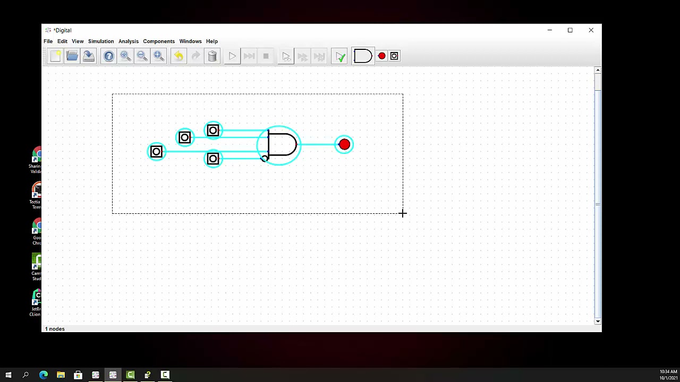680x382 pixels.
Task: Click the inverted input bubble on the AND gate
Action: point(265,159)
